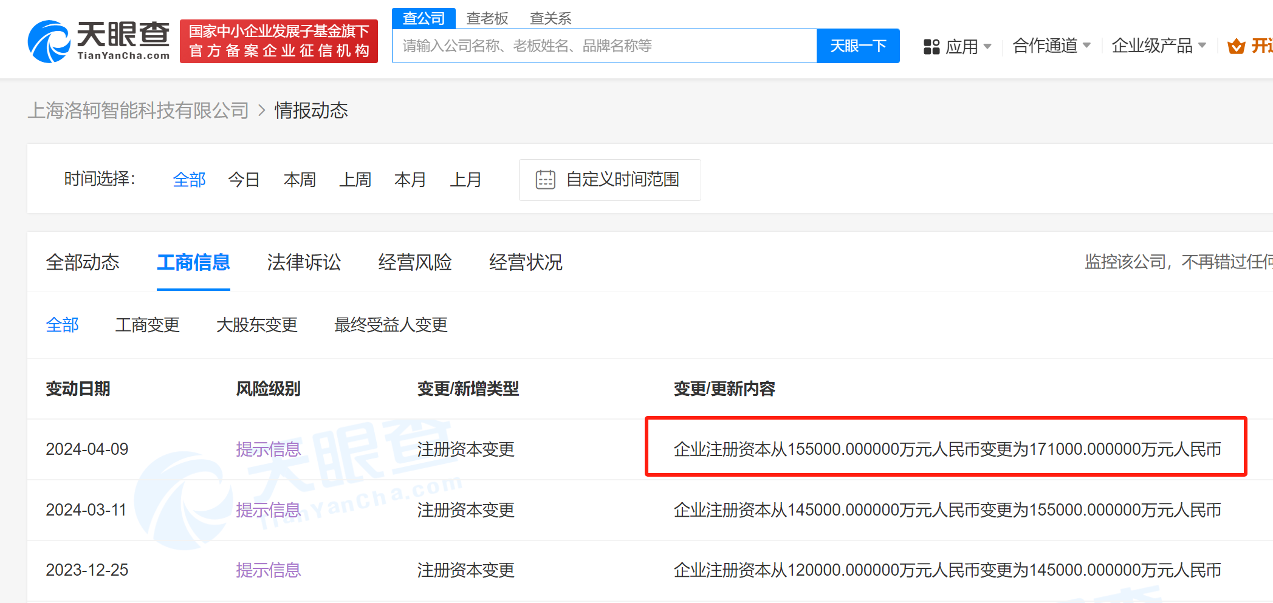This screenshot has width=1273, height=603.
Task: Click date cell 2024-03-11
Action: coord(86,510)
